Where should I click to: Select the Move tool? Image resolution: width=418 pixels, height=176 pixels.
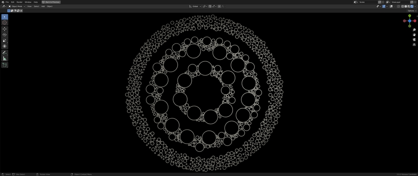(x=5, y=29)
